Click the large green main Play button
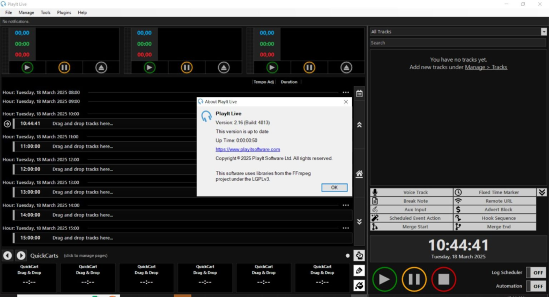 coord(384,279)
